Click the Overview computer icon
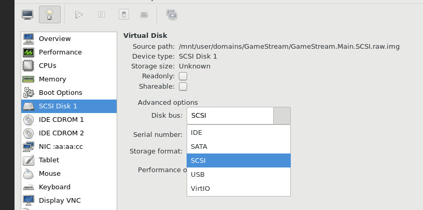 [x=29, y=38]
